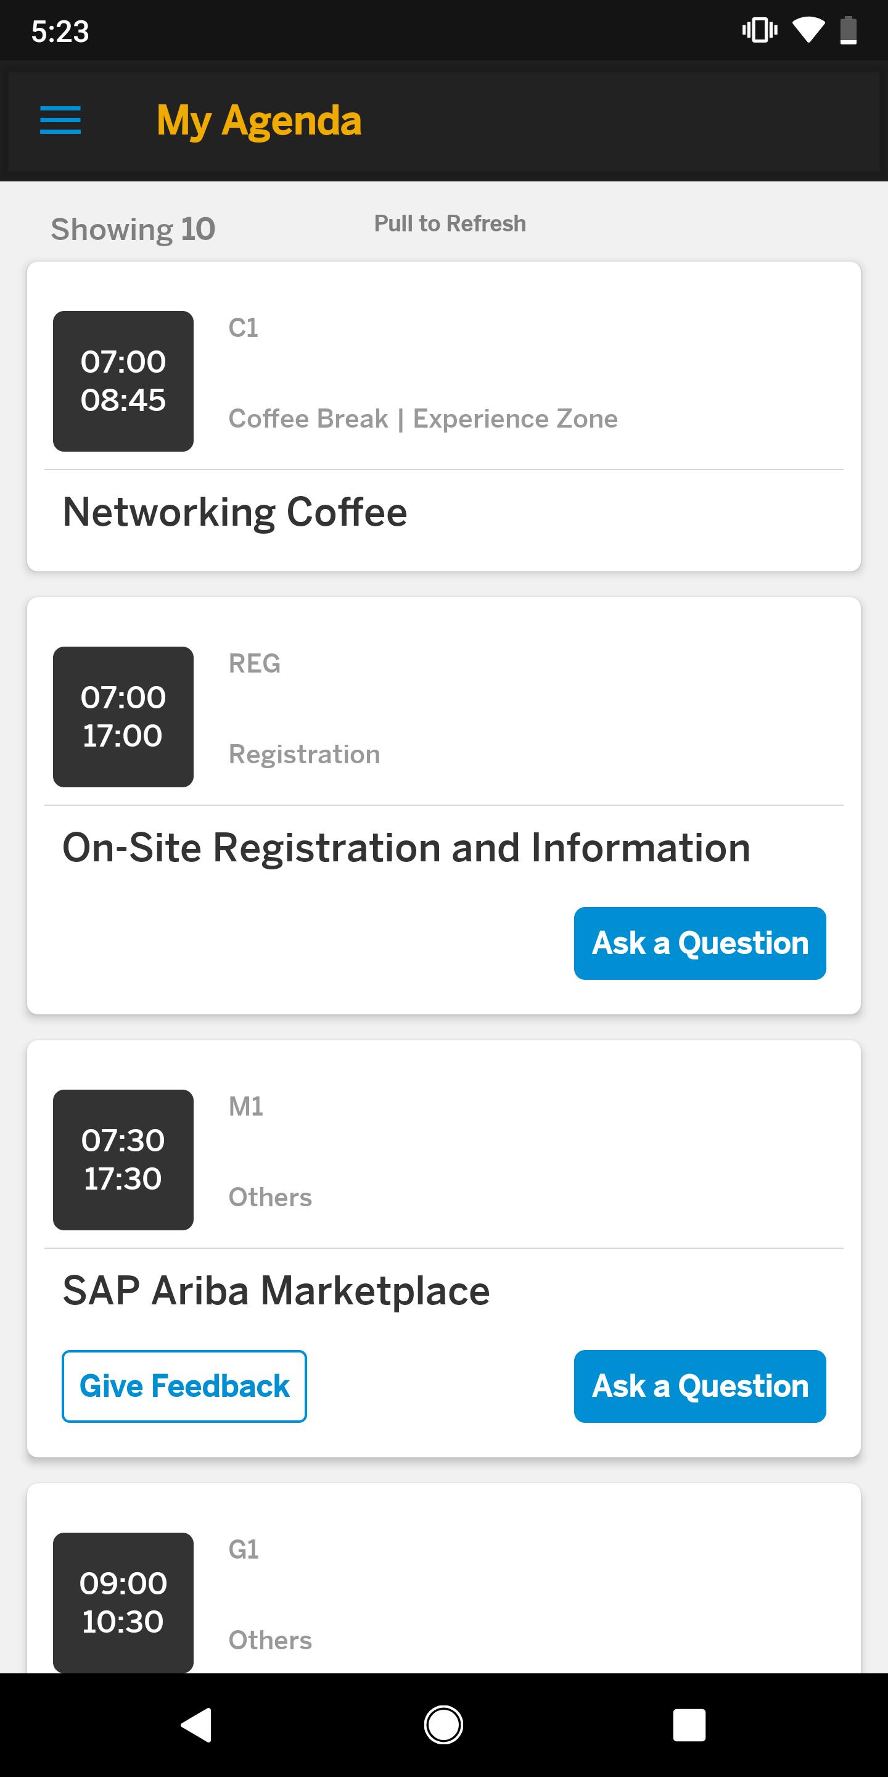Tap Coffee Break | Experience Zone label
This screenshot has width=888, height=1777.
tap(423, 419)
